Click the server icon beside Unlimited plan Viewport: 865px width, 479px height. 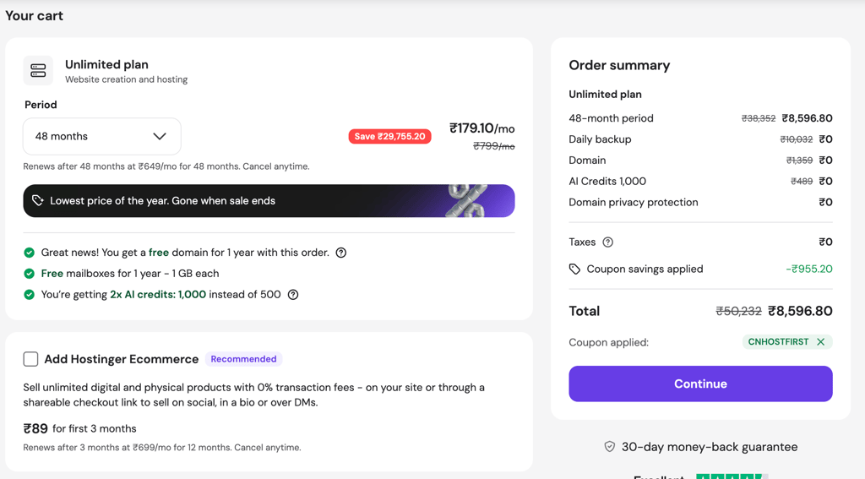click(x=38, y=71)
